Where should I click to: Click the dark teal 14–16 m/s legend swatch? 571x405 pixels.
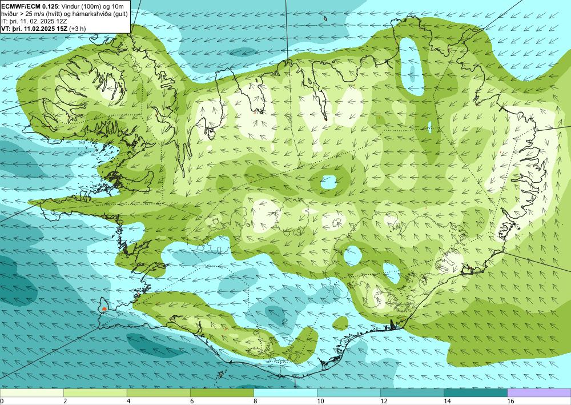[x=475, y=392]
